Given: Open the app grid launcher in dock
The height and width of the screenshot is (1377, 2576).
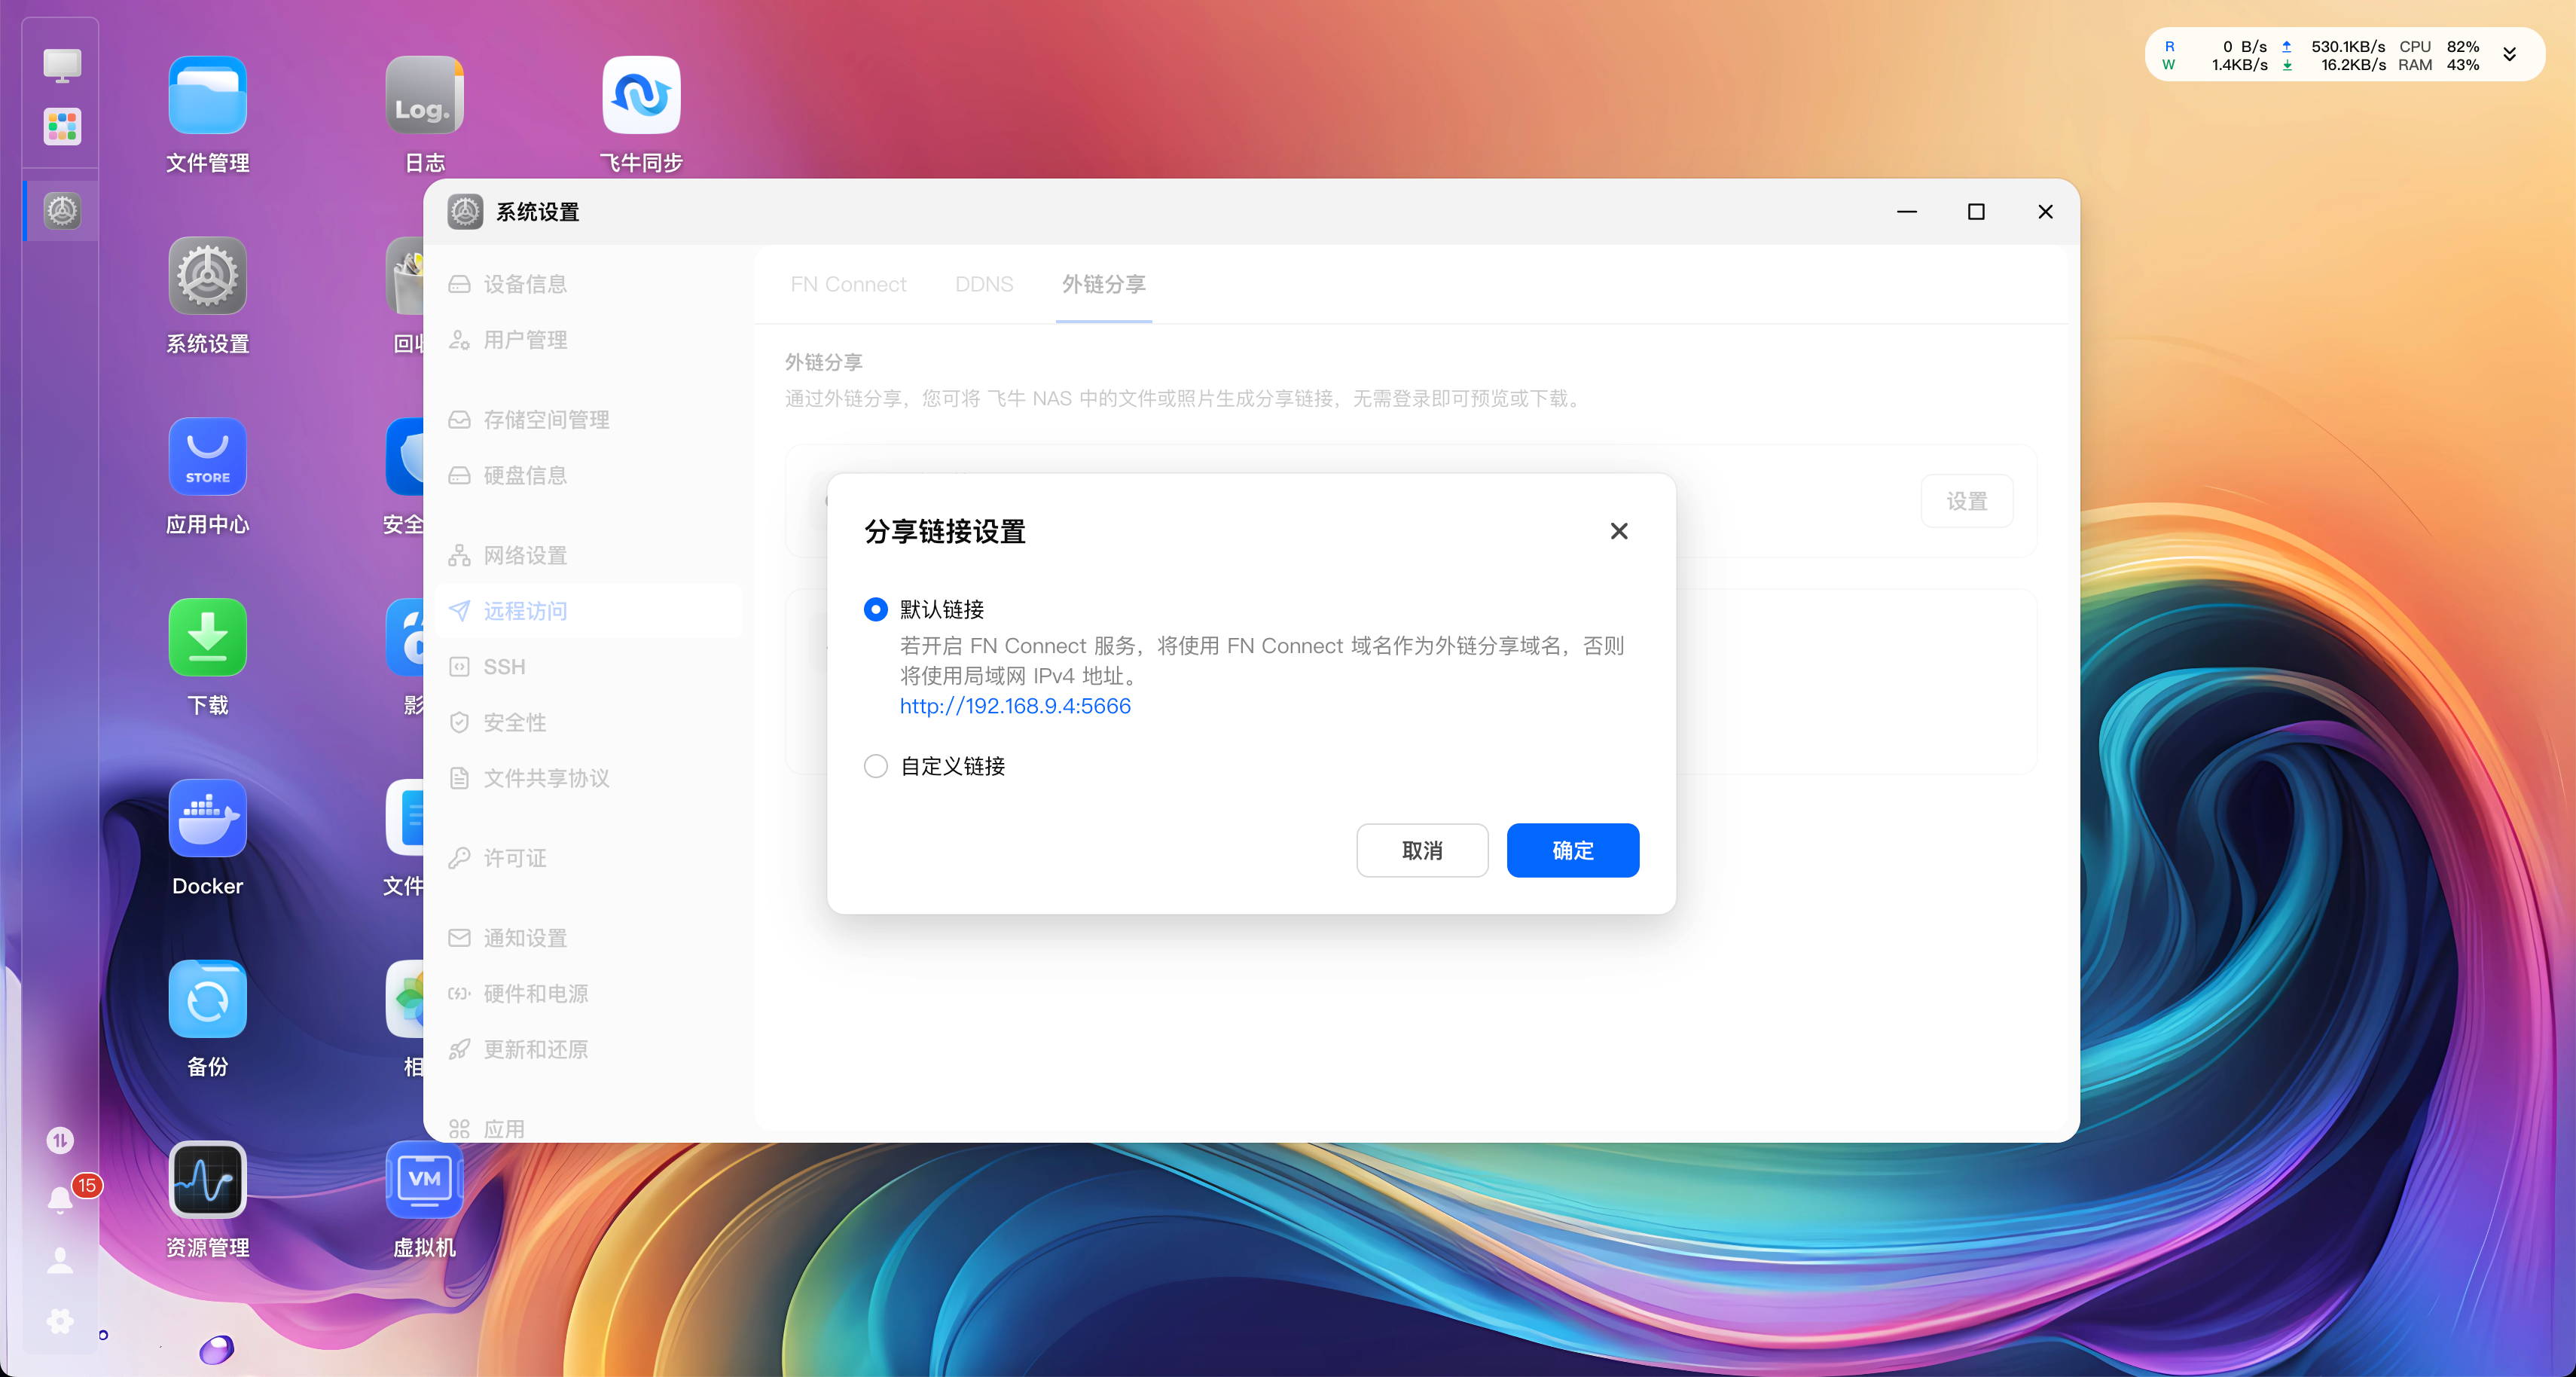Looking at the screenshot, I should [x=62, y=127].
